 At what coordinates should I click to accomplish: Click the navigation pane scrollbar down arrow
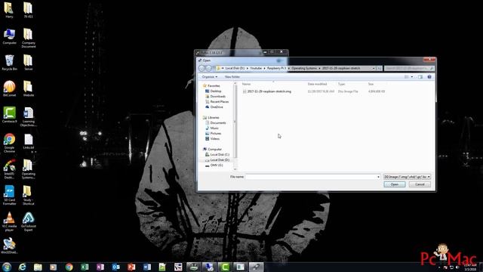point(235,169)
